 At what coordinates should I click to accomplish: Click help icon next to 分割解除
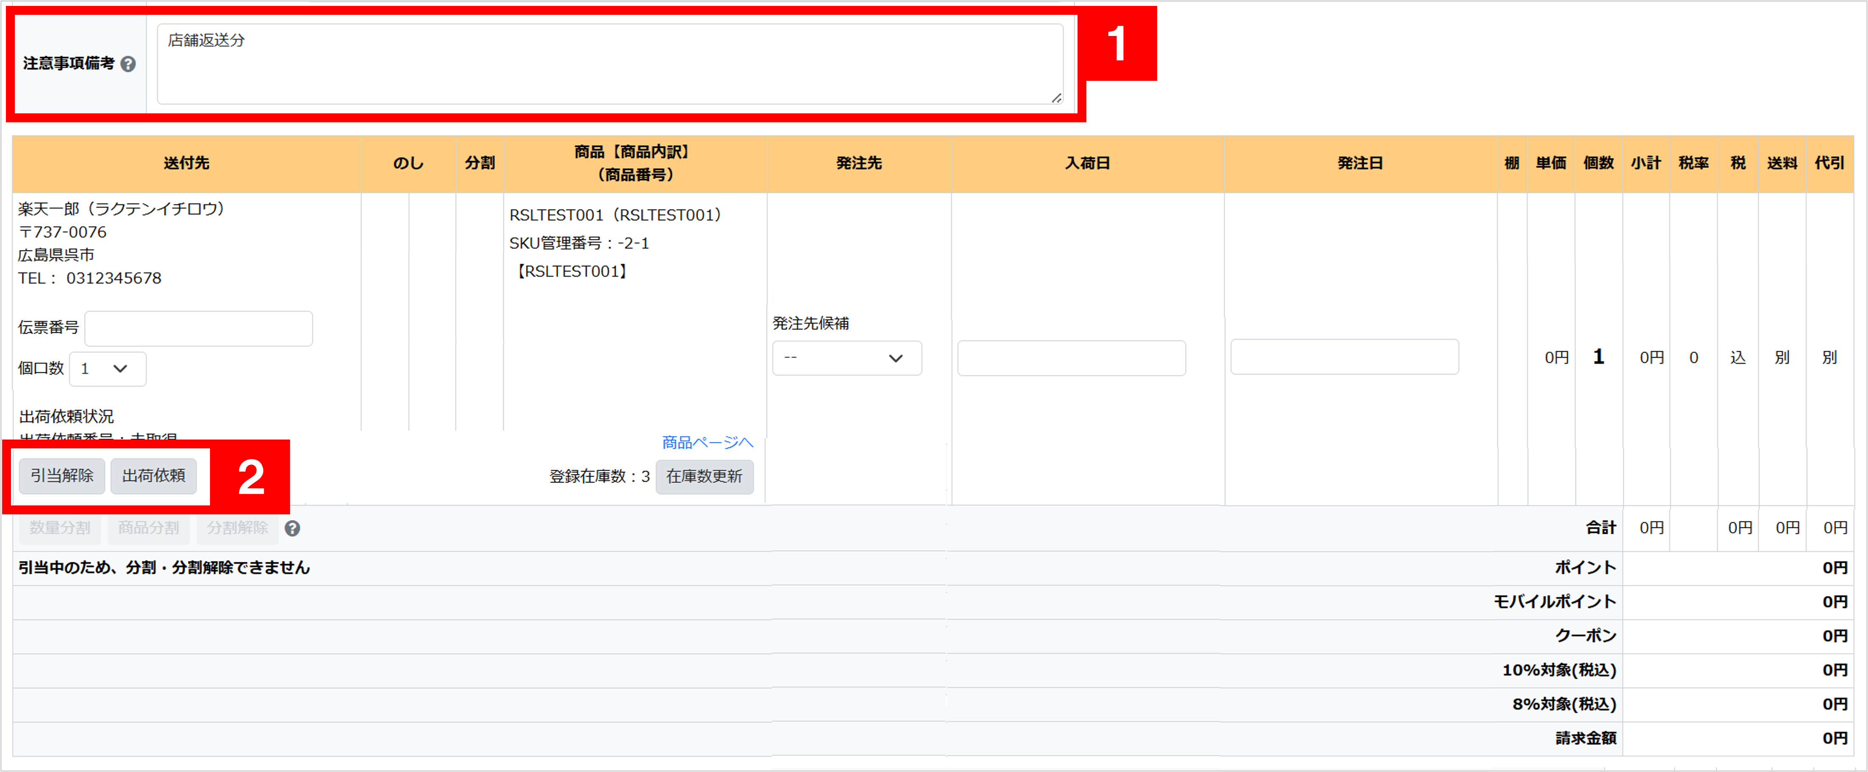292,529
